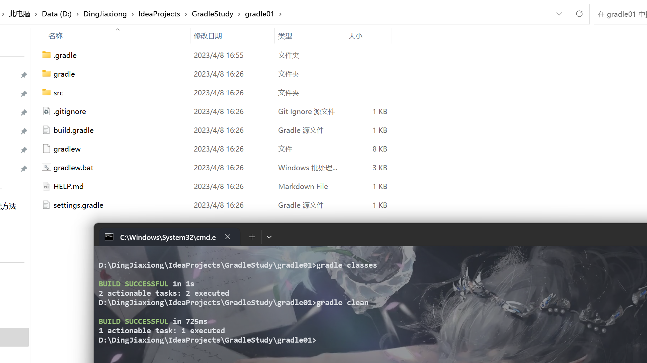The height and width of the screenshot is (363, 647).
Task: Select the src folder icon
Action: tap(47, 92)
